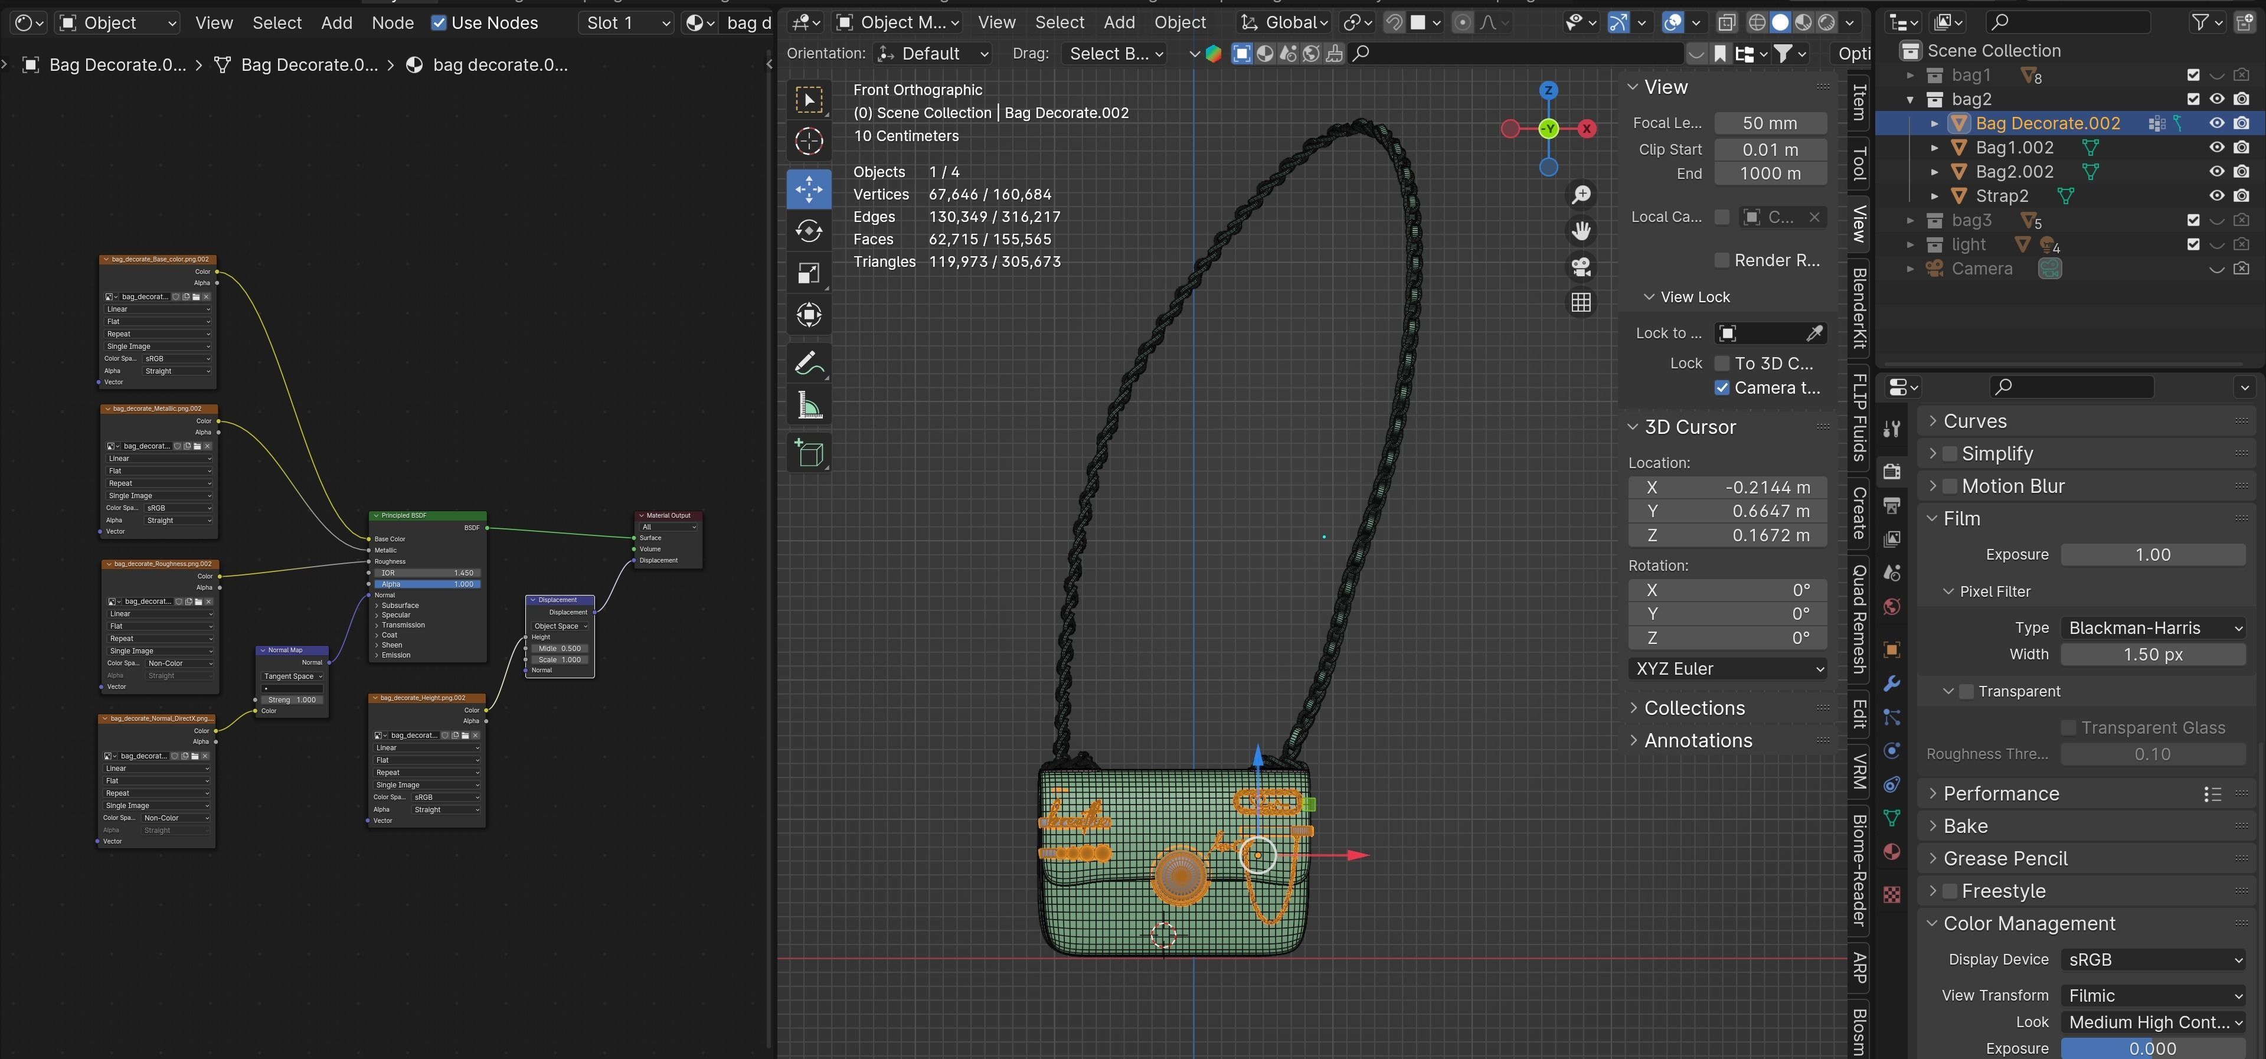Enable Lock To 3D Cursor checkbox
This screenshot has height=1059, width=2266.
click(x=1722, y=363)
